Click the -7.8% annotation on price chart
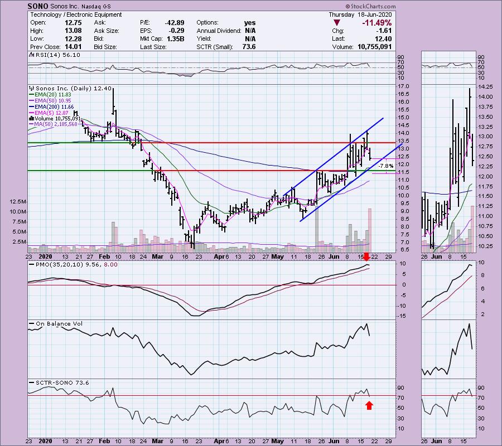The image size is (502, 446). (385, 166)
